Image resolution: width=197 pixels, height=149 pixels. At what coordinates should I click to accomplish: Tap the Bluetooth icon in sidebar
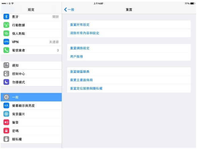(6, 17)
